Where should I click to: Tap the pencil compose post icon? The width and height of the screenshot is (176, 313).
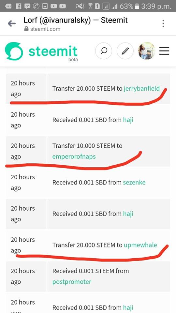[125, 51]
